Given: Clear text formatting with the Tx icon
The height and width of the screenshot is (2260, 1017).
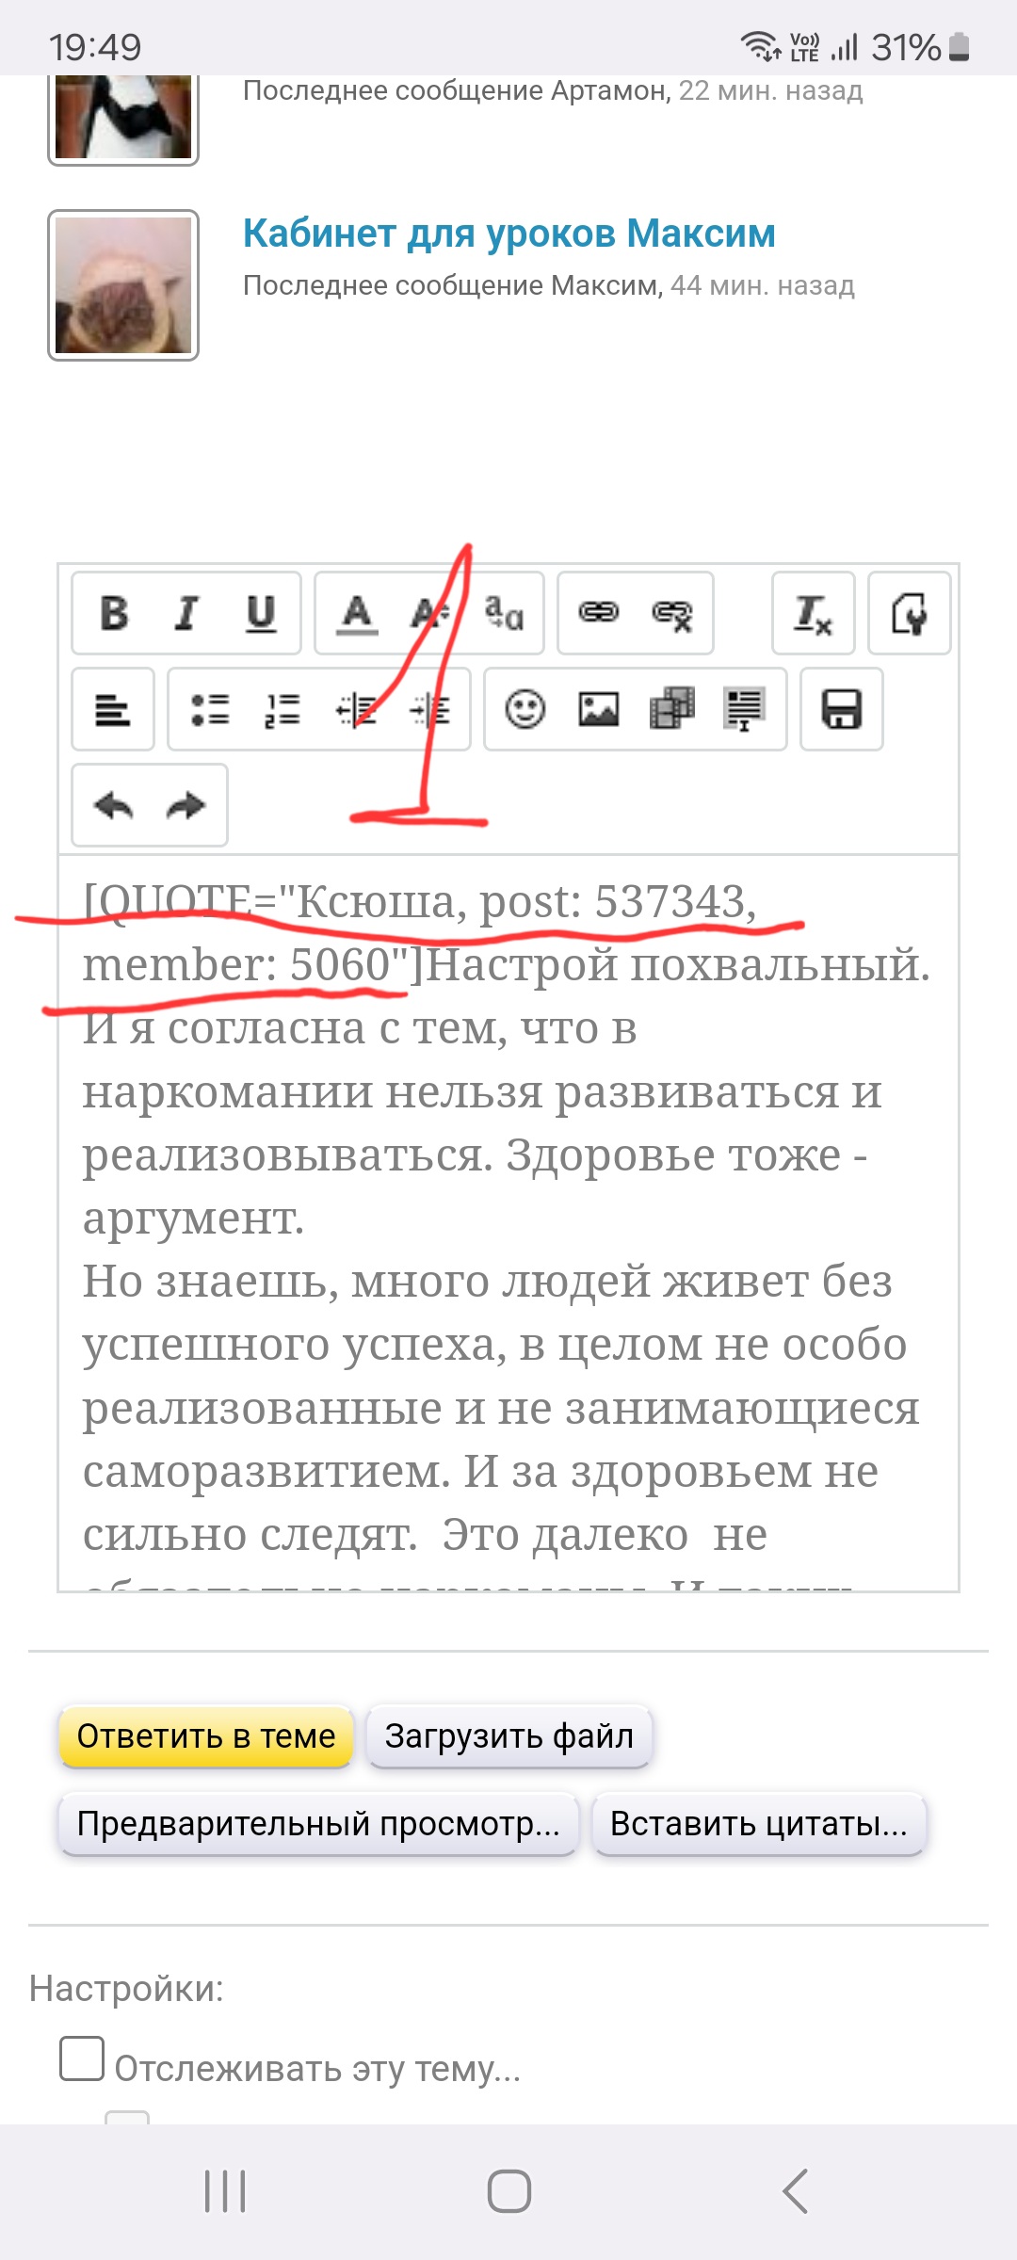Looking at the screenshot, I should coord(813,614).
